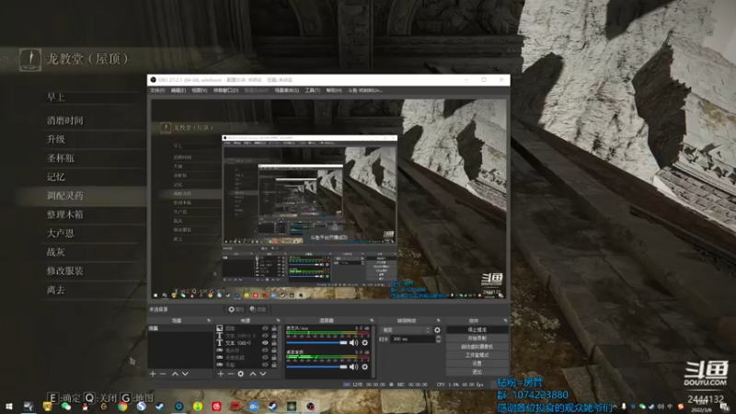
Task: Open Google Chrome from the taskbar
Action: 122,407
